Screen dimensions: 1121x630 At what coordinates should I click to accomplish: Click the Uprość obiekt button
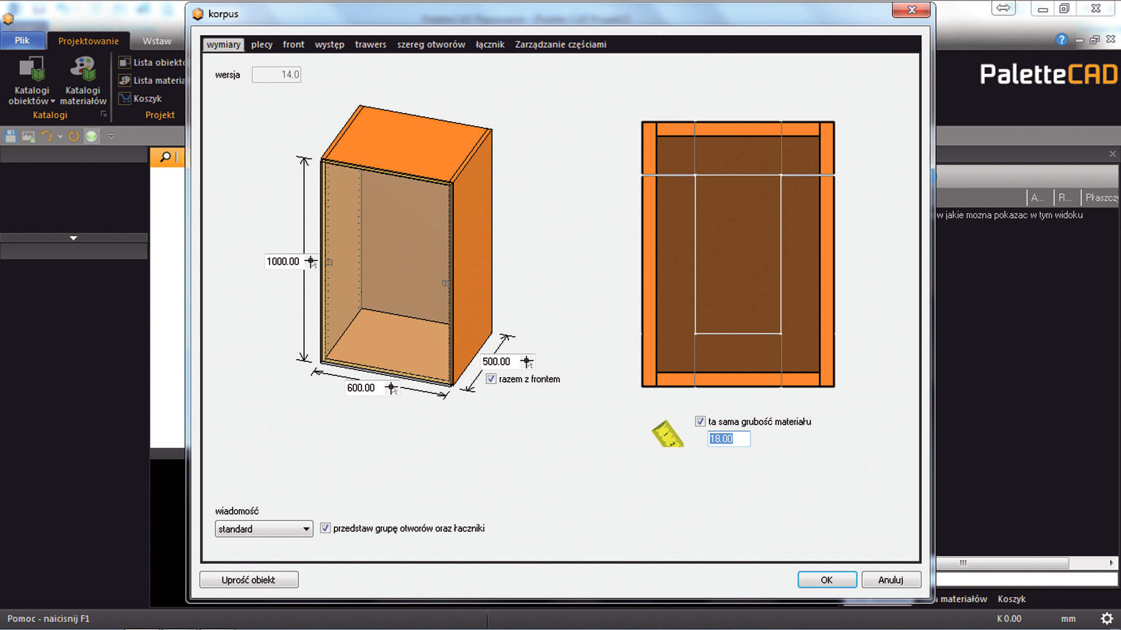pos(249,580)
